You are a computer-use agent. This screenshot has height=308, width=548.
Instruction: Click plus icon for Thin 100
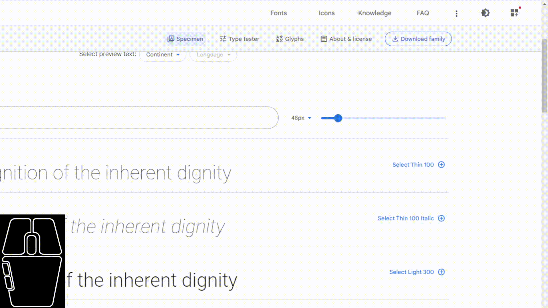click(441, 165)
